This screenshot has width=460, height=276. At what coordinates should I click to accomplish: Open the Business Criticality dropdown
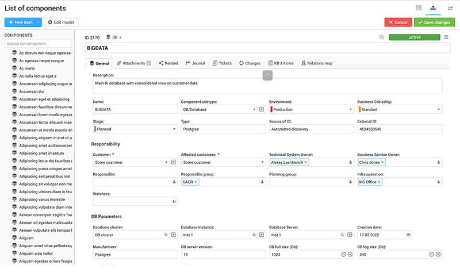(438, 109)
